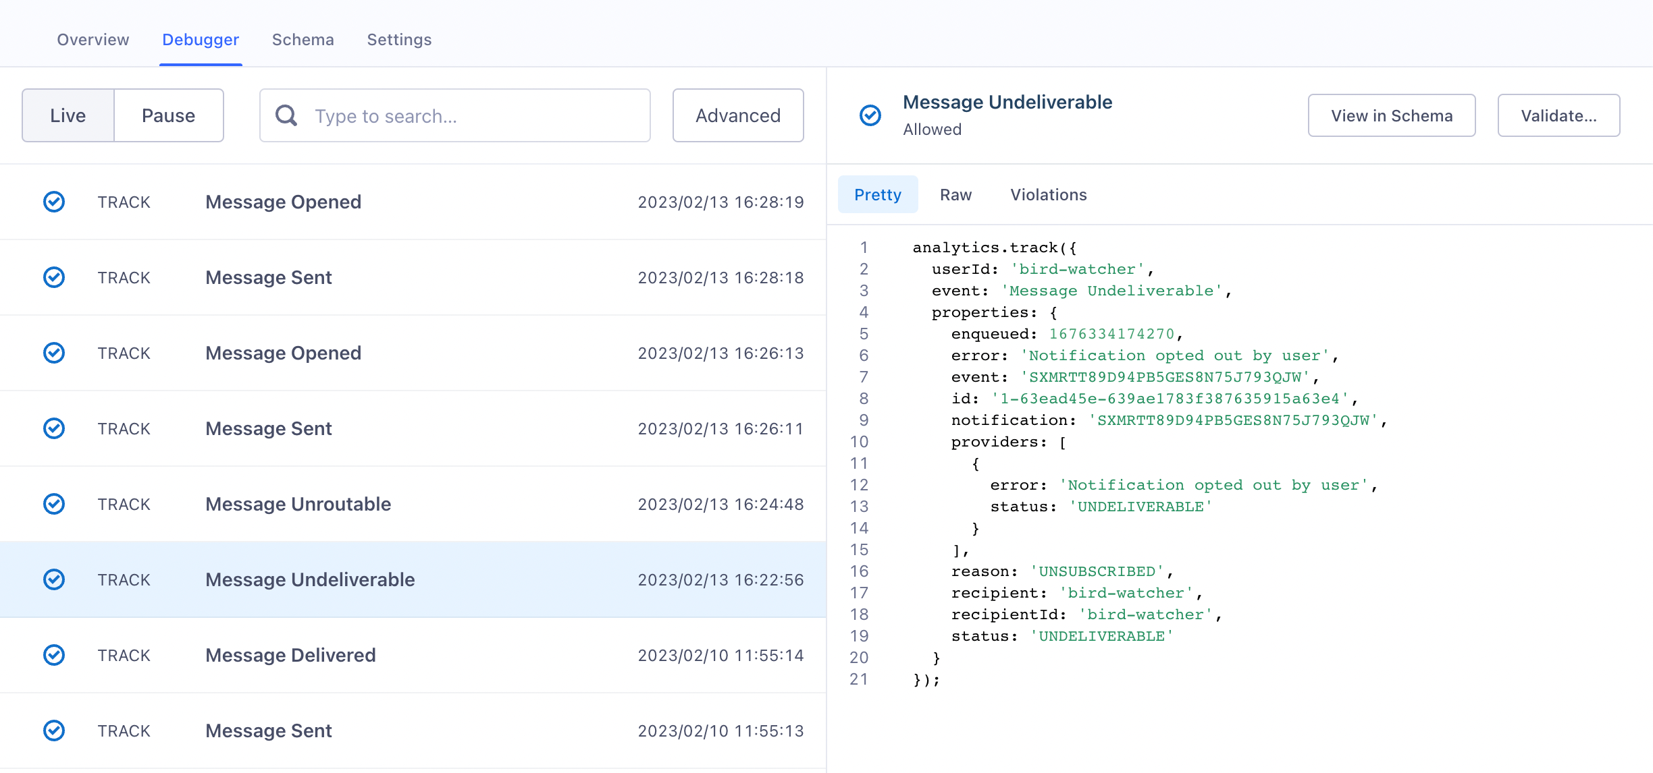Open the Advanced filter options dropdown
Viewport: 1653px width, 773px height.
[x=737, y=115]
